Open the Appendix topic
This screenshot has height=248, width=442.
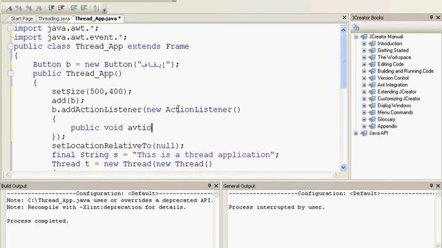(x=387, y=126)
